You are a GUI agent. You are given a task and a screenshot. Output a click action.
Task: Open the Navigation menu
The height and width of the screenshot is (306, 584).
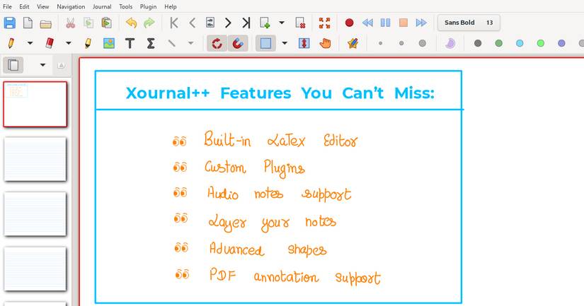tap(71, 6)
